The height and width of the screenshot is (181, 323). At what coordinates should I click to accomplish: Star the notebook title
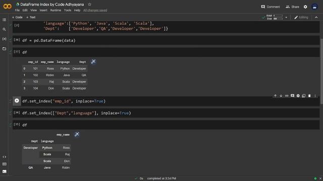click(89, 5)
